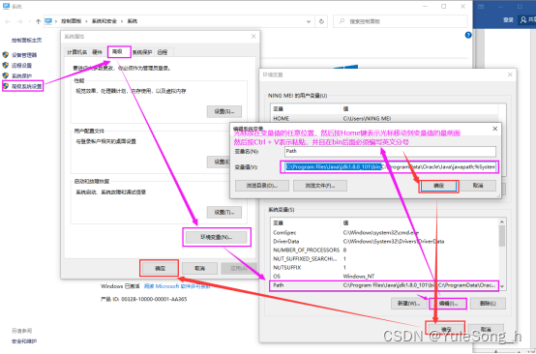Screen dimensions: 536x354
Task: Go up one level in Control Panel
Action: click(x=38, y=21)
